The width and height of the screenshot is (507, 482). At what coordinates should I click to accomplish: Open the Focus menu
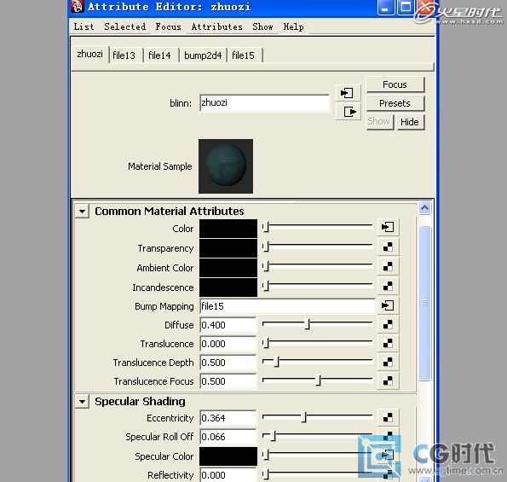click(x=168, y=26)
